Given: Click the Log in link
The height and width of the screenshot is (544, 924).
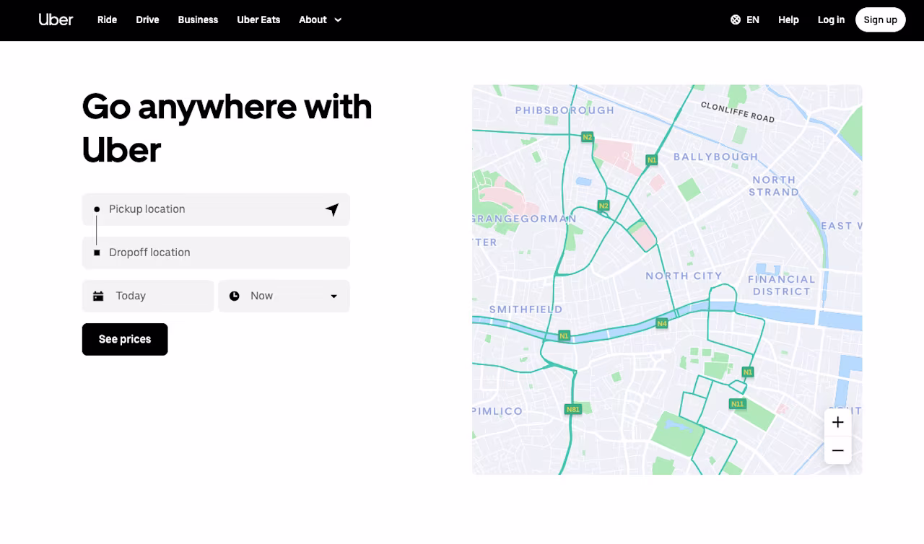Looking at the screenshot, I should [831, 19].
